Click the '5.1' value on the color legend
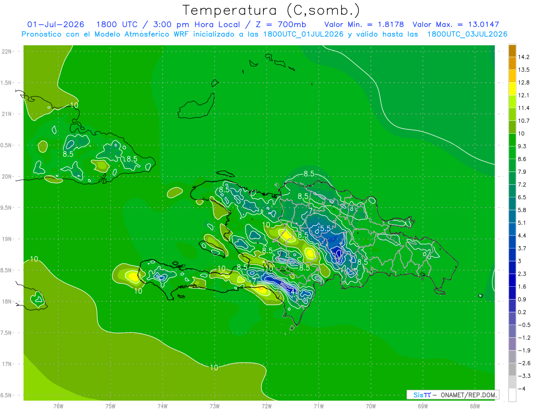Image resolution: width=533 pixels, height=412 pixels. pyautogui.click(x=522, y=223)
